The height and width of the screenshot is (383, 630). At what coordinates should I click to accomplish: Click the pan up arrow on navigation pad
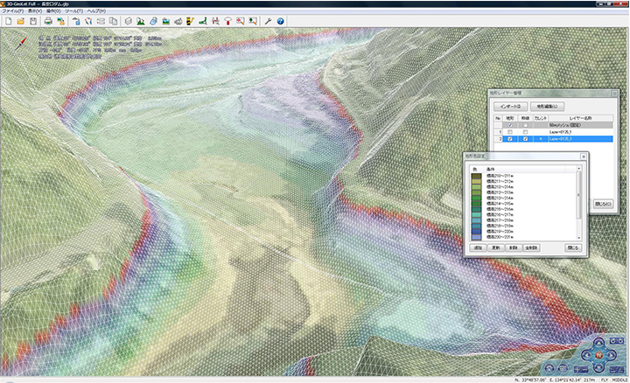pos(598,344)
